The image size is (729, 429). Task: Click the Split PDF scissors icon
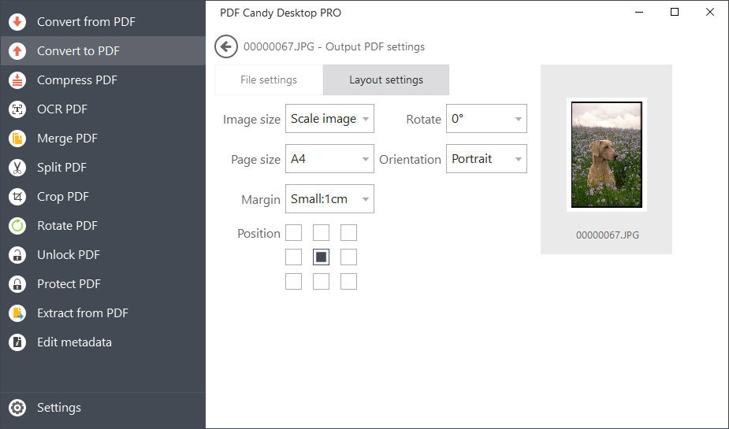click(17, 168)
